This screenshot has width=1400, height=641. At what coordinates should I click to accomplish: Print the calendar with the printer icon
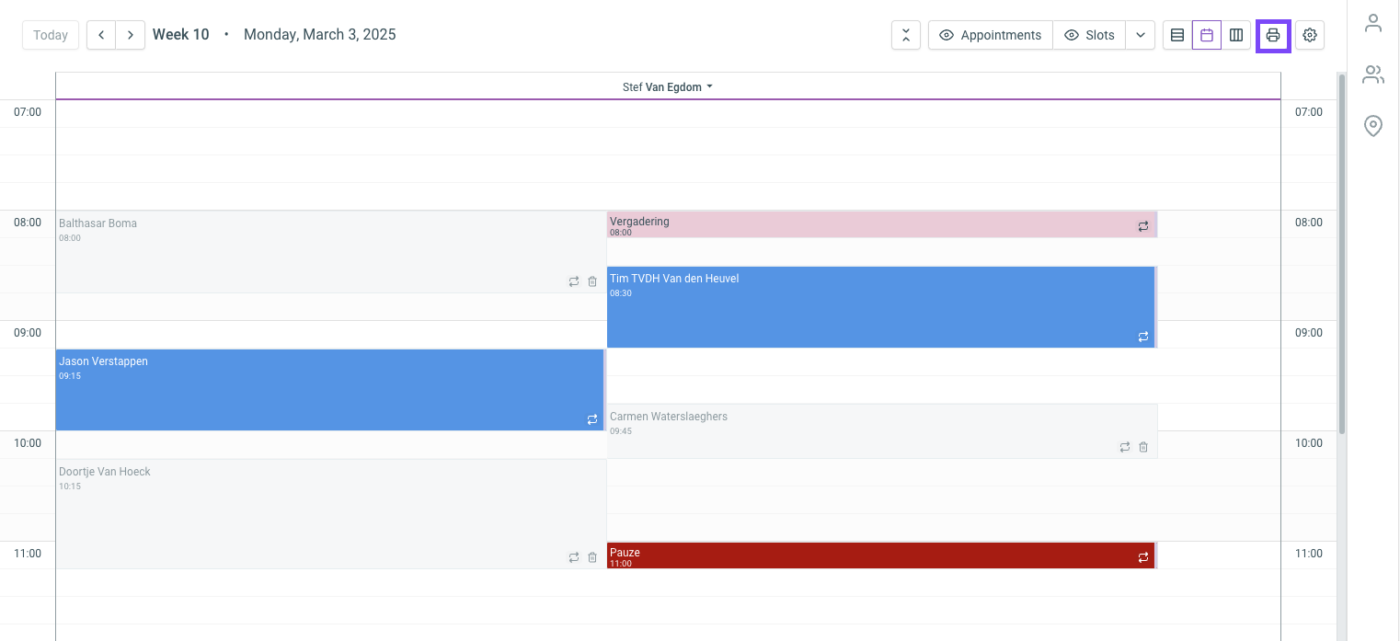pos(1273,36)
